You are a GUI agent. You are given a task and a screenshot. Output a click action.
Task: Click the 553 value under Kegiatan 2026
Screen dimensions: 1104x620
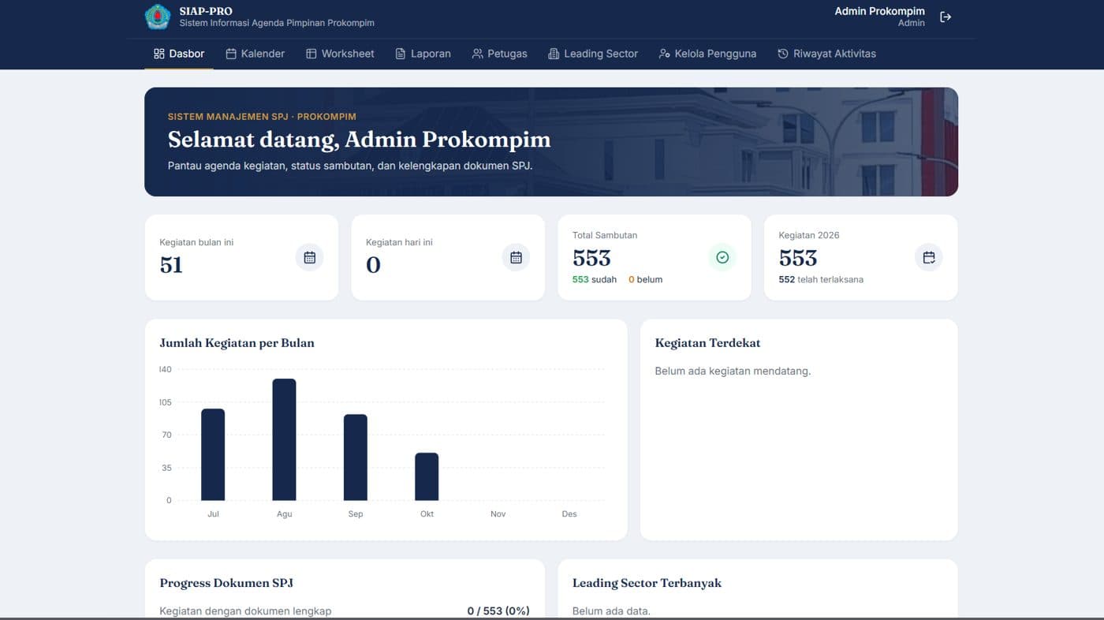(798, 258)
